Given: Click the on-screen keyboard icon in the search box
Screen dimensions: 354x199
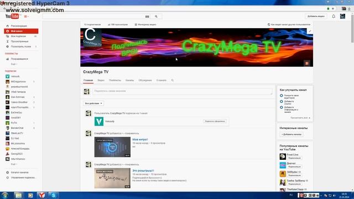Looking at the screenshot, I should tap(147, 17).
